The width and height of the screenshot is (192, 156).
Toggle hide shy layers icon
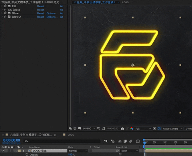click(x=120, y=141)
